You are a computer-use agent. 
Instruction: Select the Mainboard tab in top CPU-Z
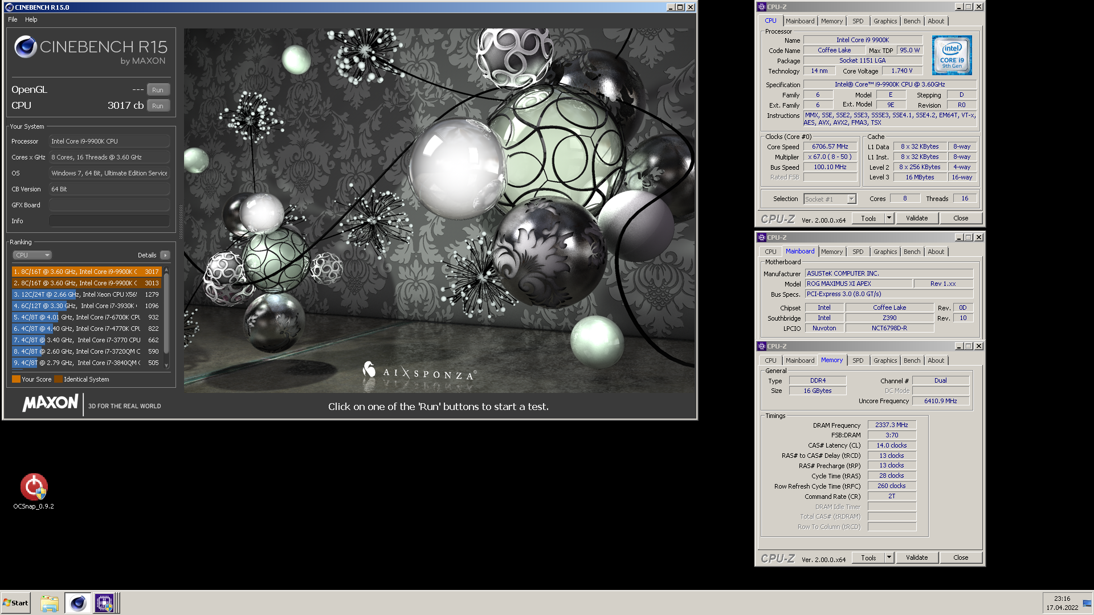800,21
